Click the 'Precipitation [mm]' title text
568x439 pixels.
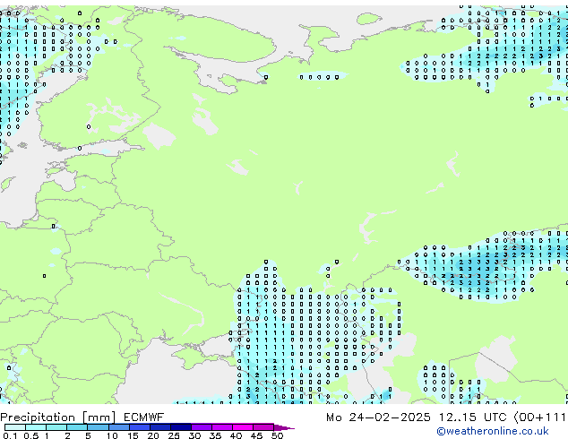coord(58,417)
